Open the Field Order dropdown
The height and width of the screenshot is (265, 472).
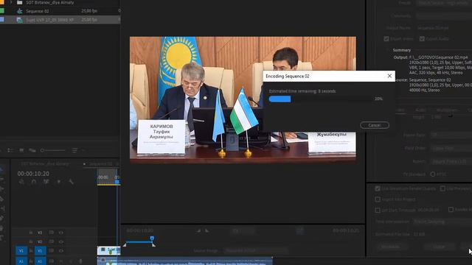[x=451, y=148]
